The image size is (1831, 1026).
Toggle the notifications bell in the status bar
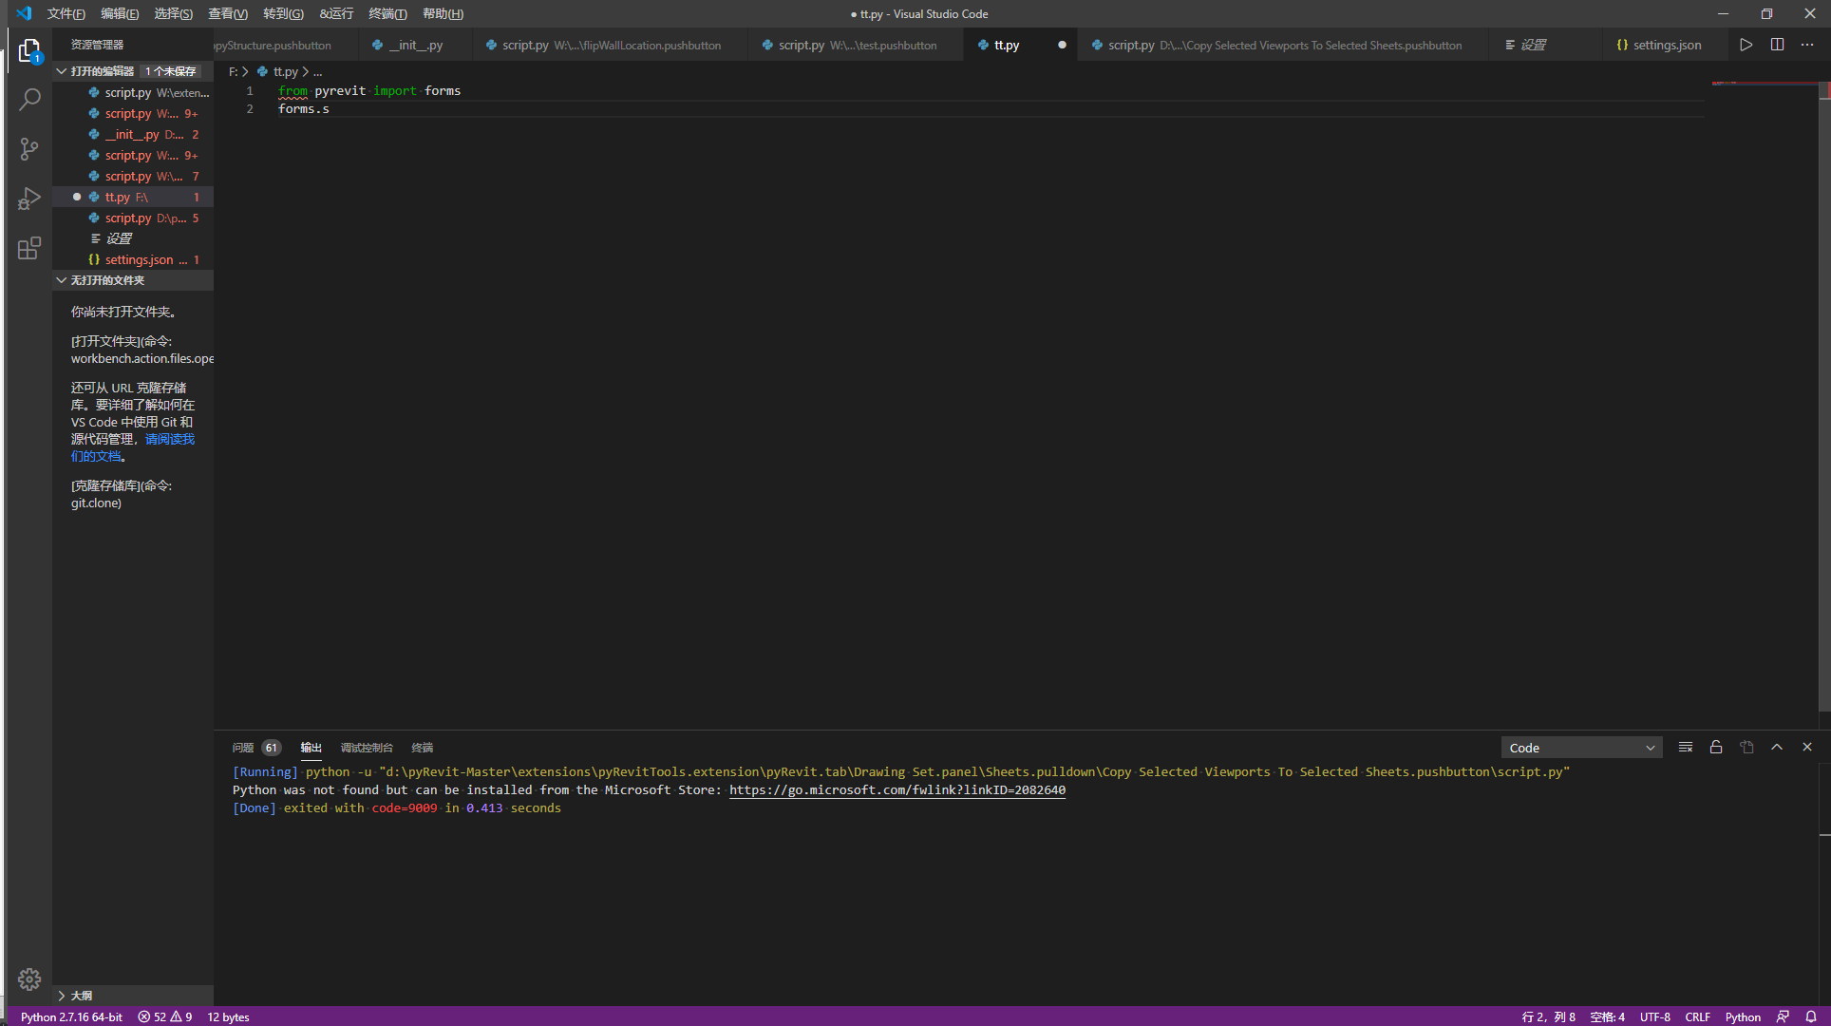[x=1811, y=1016]
